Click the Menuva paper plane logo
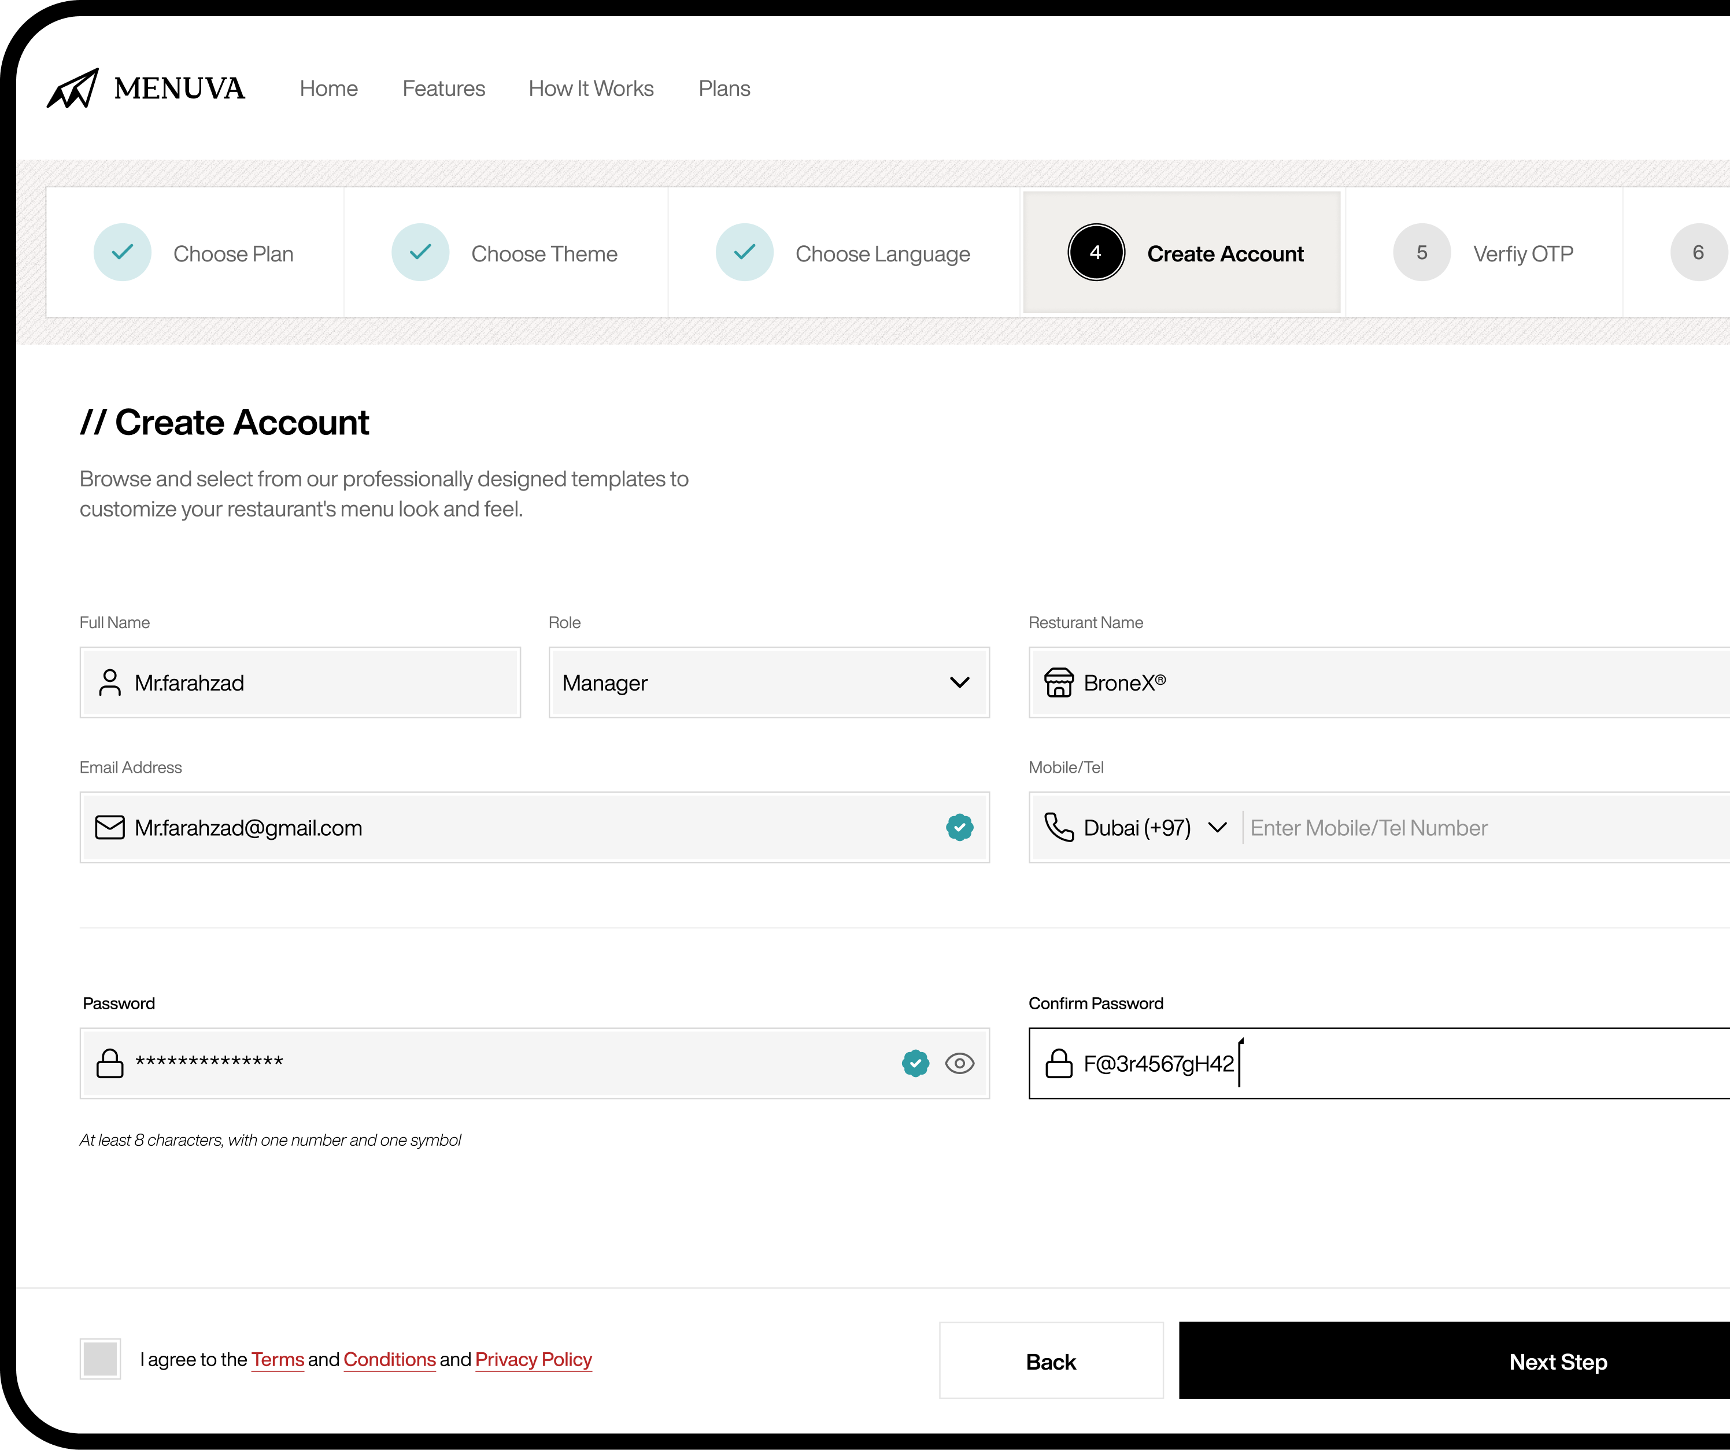Screen dimensions: 1730x1450 (x=73, y=88)
